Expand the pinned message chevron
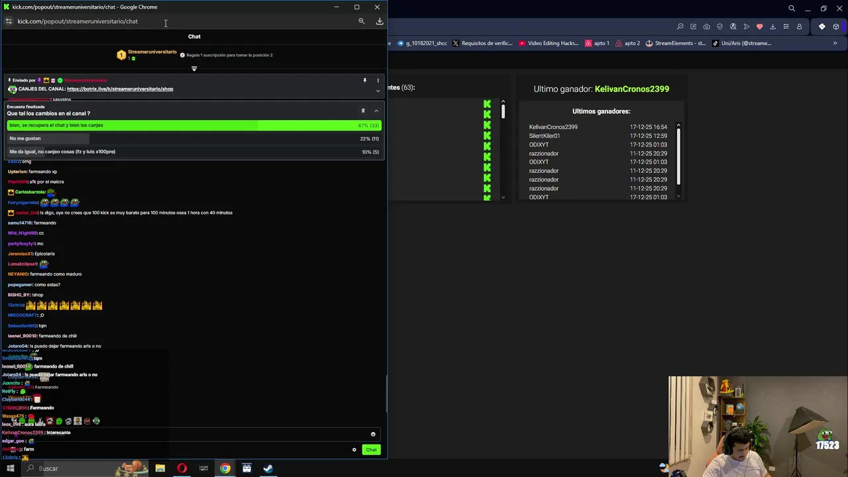 (x=378, y=91)
